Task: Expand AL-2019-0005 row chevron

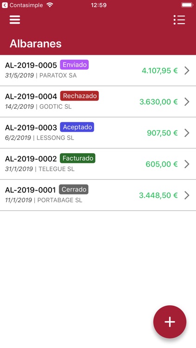Action: click(x=187, y=71)
